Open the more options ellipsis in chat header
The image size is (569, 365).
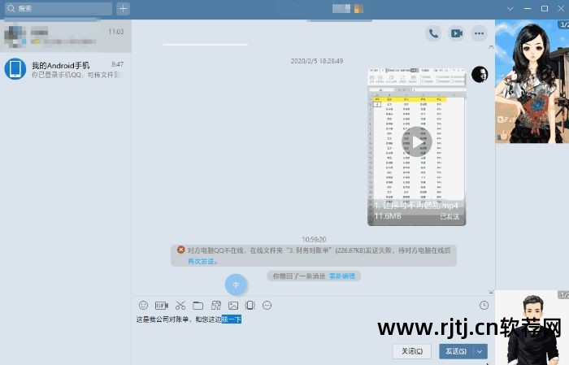click(x=479, y=34)
